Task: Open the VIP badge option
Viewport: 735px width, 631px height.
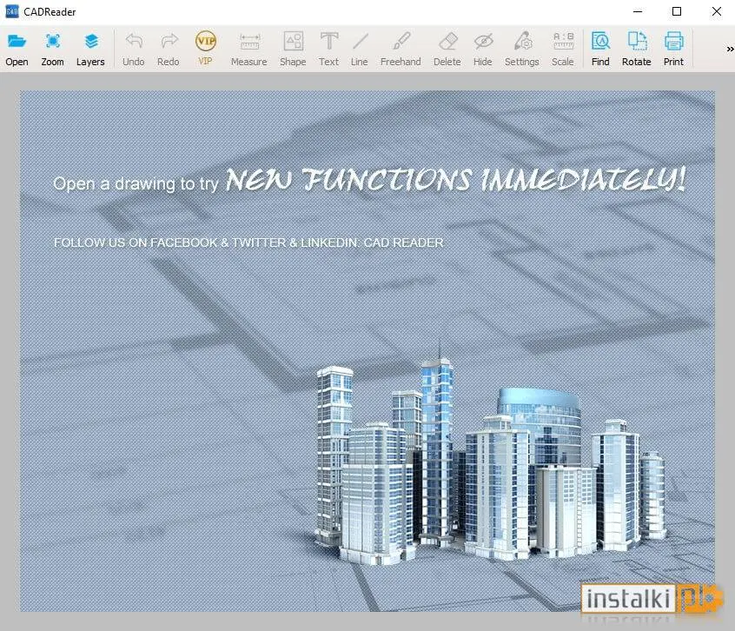Action: tap(205, 50)
